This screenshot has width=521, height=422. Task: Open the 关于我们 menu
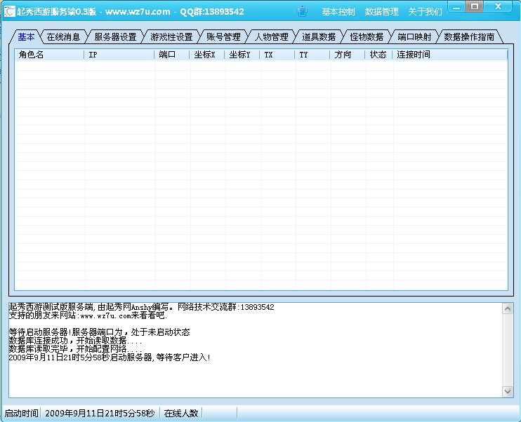pyautogui.click(x=425, y=12)
